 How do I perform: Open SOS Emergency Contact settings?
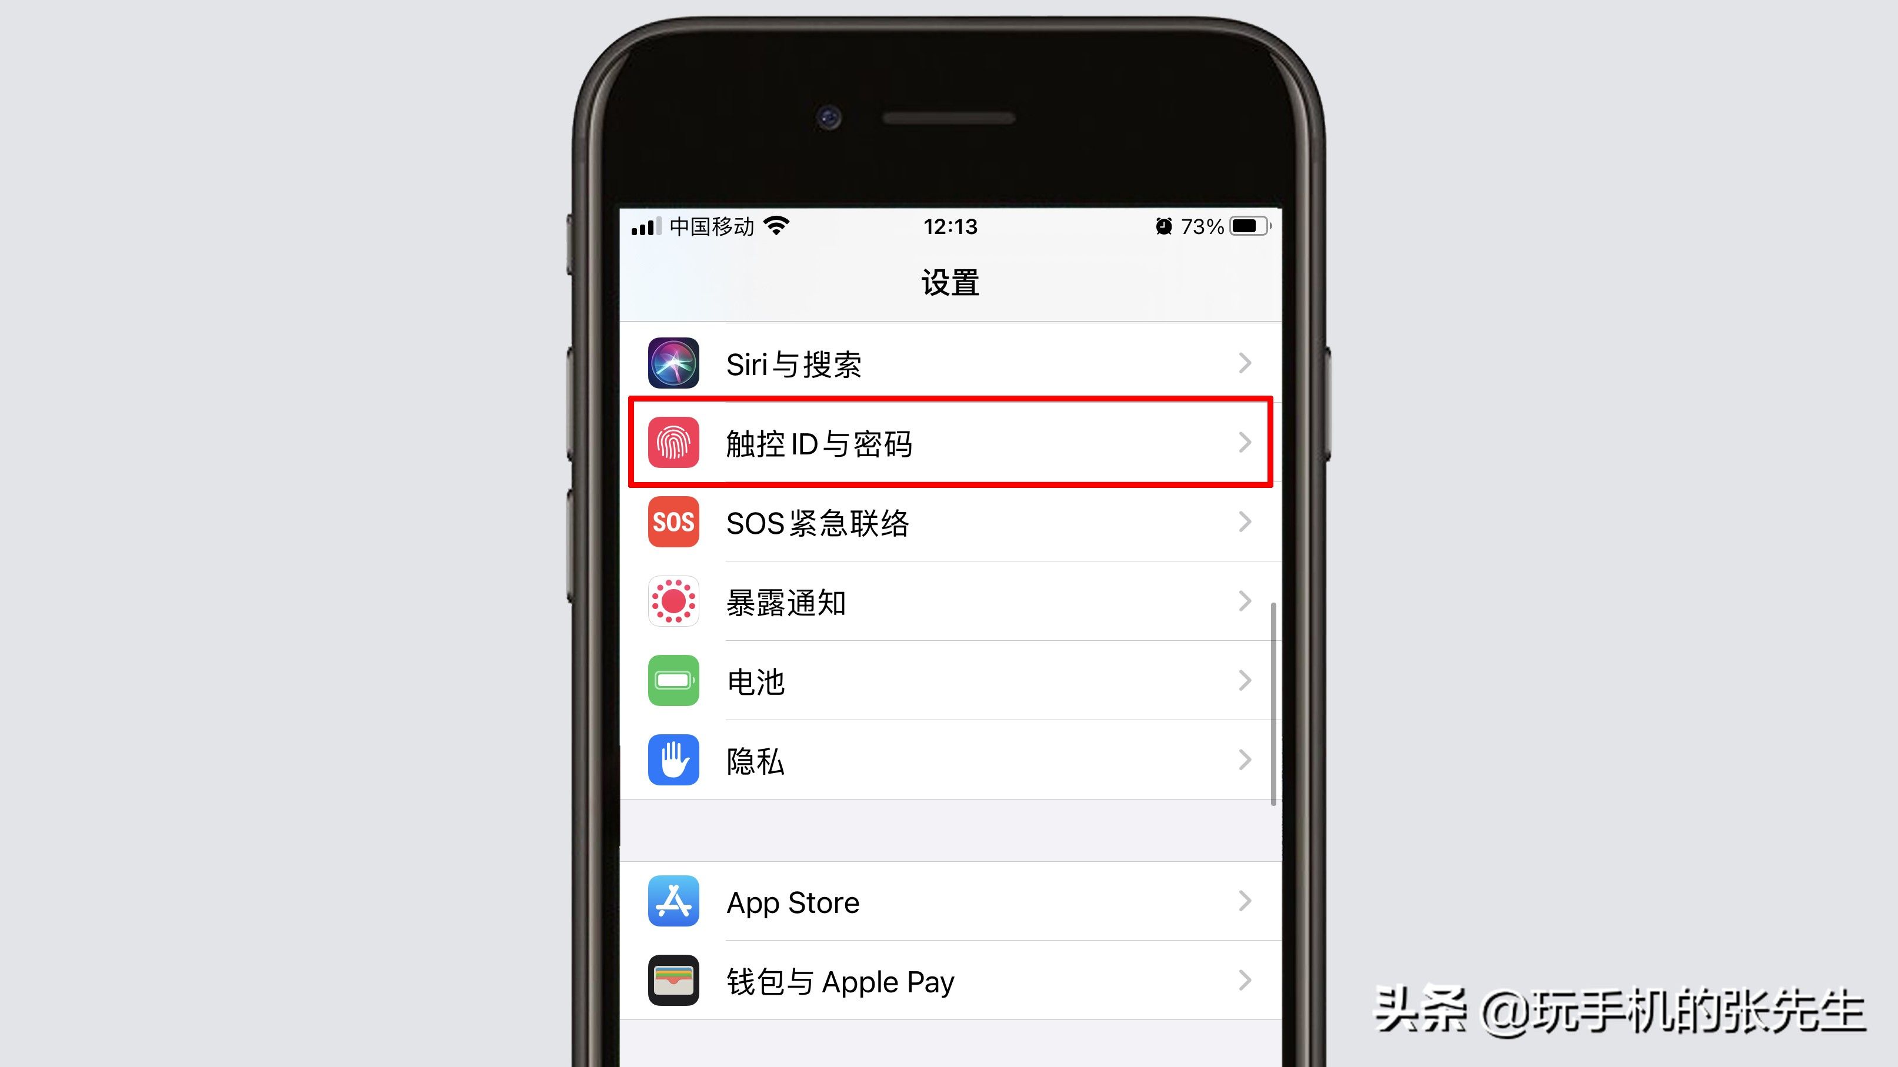[x=949, y=523]
